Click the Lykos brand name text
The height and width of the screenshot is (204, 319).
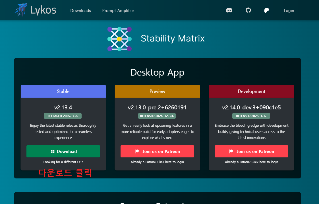[x=43, y=10]
